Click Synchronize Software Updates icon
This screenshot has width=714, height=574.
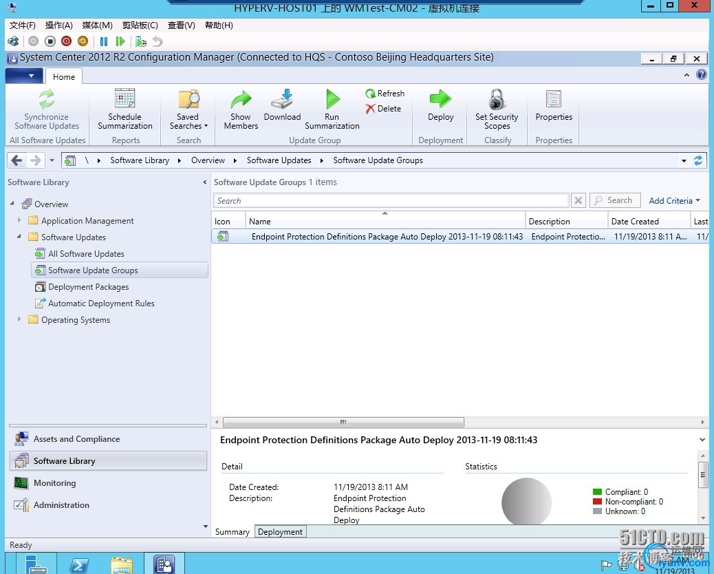point(47,100)
